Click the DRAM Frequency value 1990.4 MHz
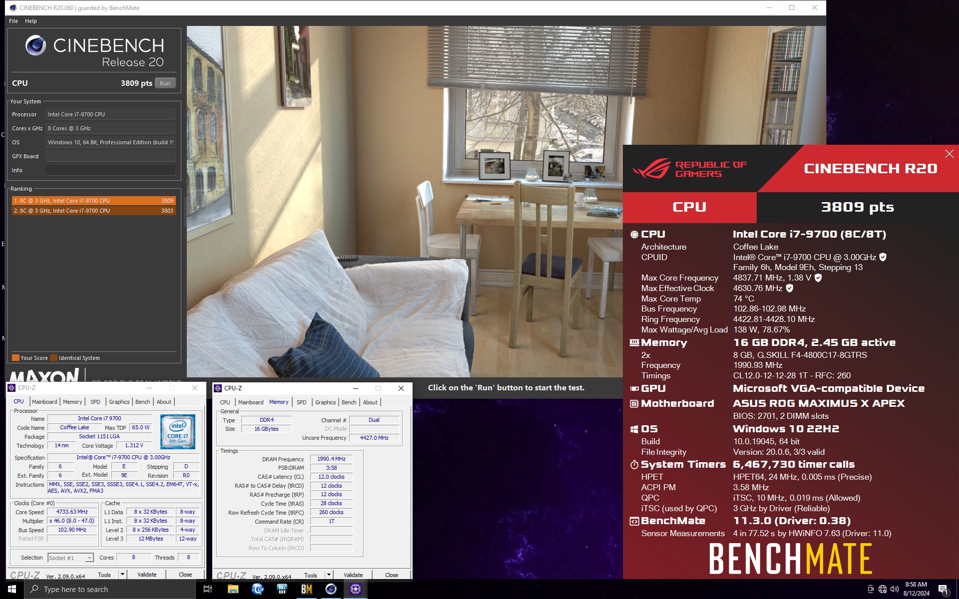Screen dimensions: 959x599 point(331,459)
